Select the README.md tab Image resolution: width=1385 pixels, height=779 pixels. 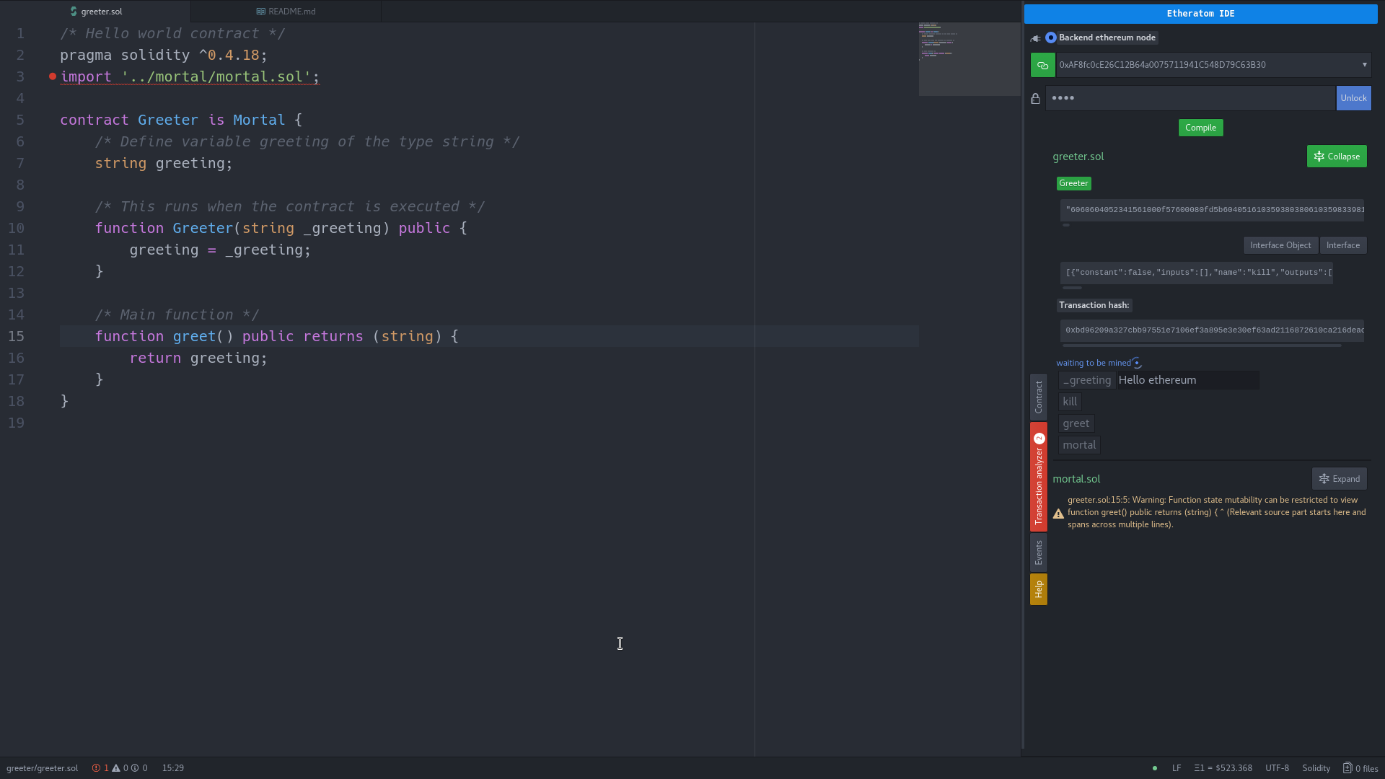pos(291,11)
